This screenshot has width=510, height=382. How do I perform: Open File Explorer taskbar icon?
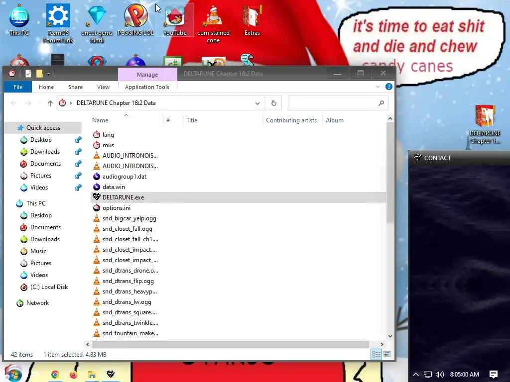pos(92,375)
